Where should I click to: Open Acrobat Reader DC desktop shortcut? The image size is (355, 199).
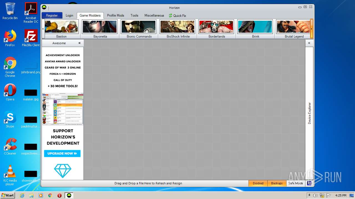[31, 13]
